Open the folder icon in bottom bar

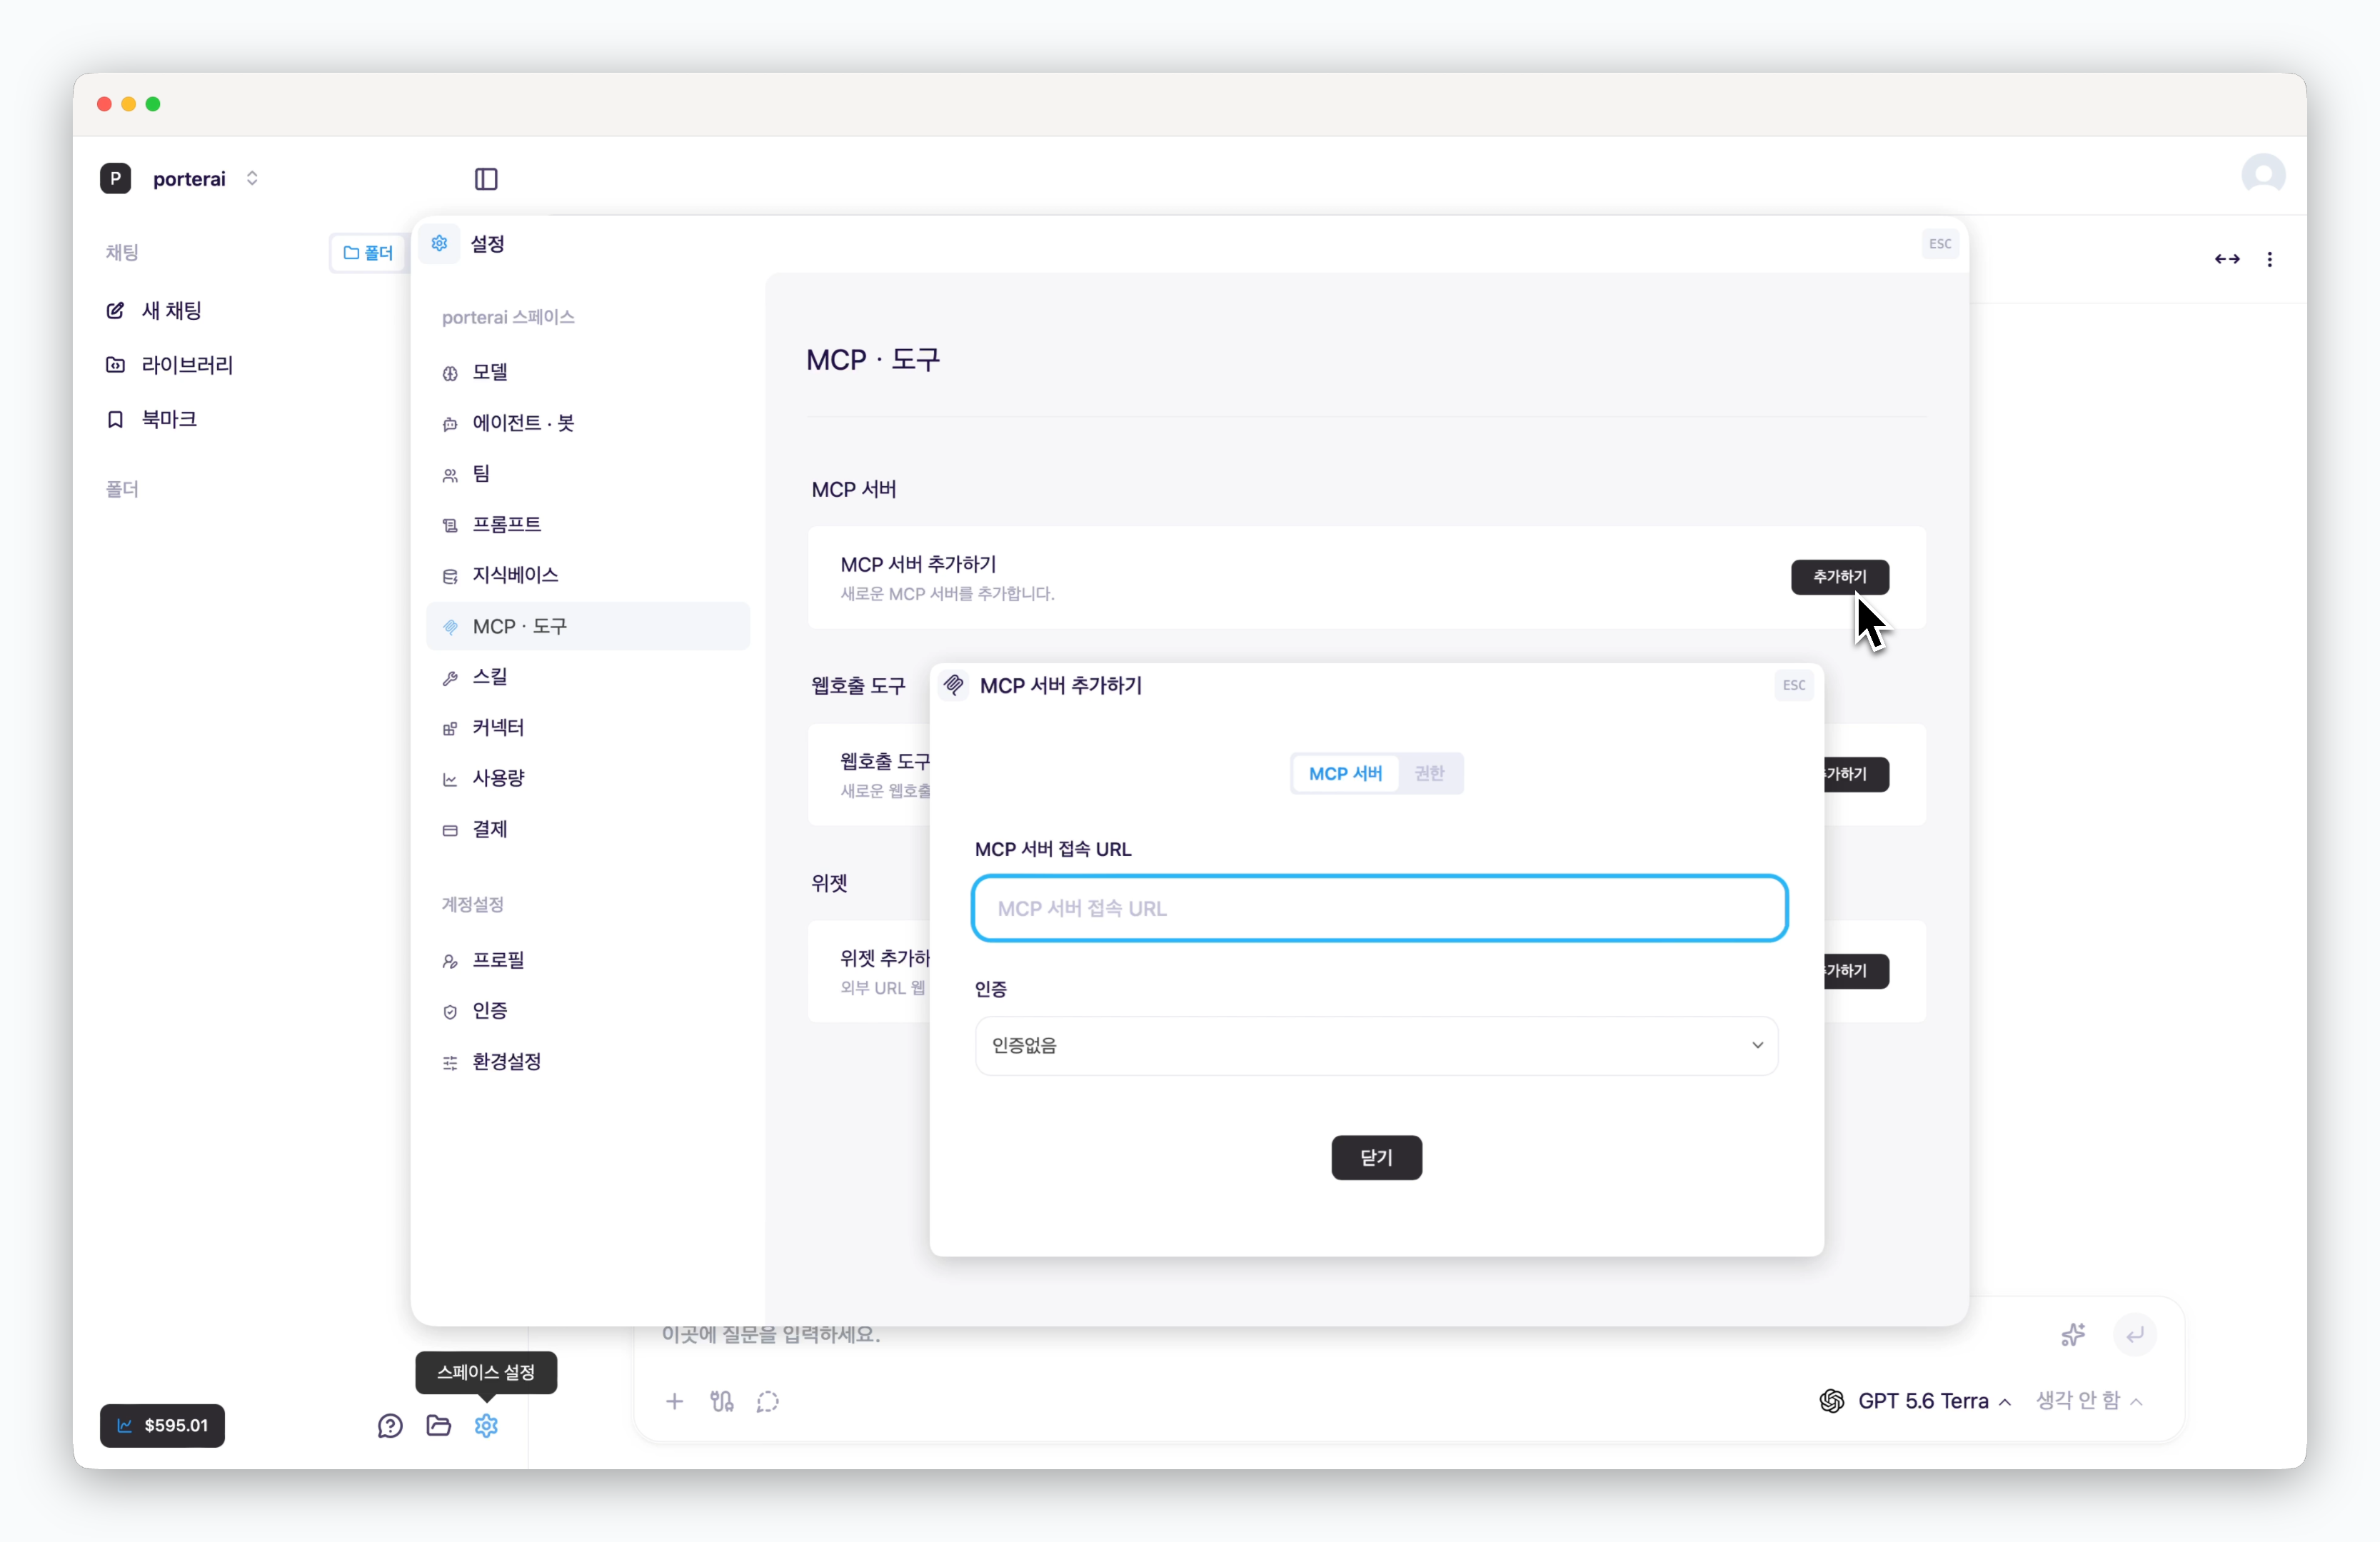438,1425
